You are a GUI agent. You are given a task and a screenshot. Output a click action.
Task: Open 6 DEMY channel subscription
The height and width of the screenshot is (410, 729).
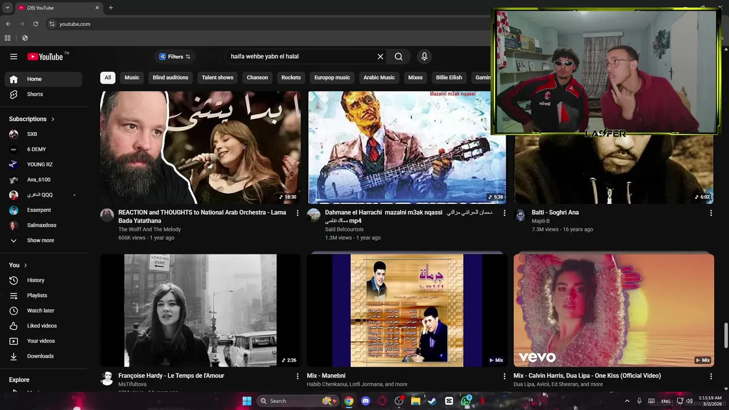(43, 149)
